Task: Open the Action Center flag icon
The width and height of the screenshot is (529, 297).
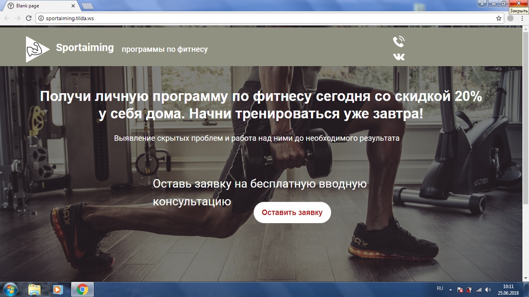Action: coord(460,290)
